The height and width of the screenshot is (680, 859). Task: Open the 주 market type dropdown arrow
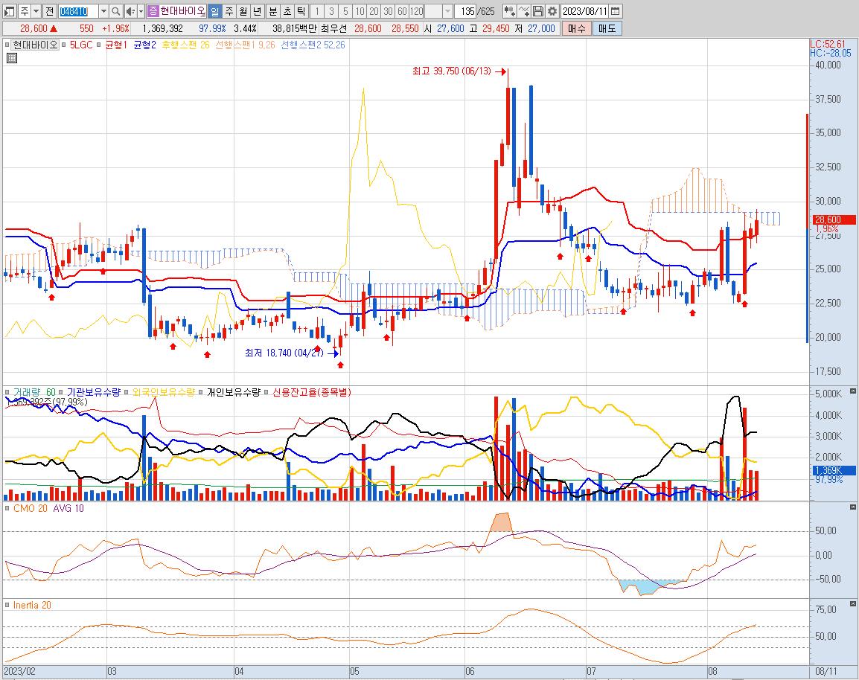tap(36, 11)
